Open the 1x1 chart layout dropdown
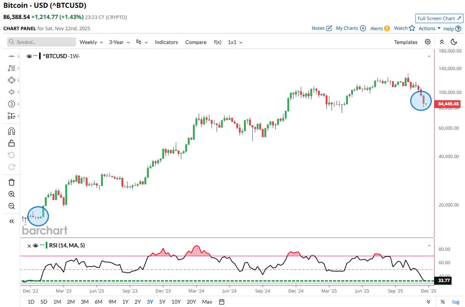Image resolution: width=465 pixels, height=307 pixels. pyautogui.click(x=234, y=42)
